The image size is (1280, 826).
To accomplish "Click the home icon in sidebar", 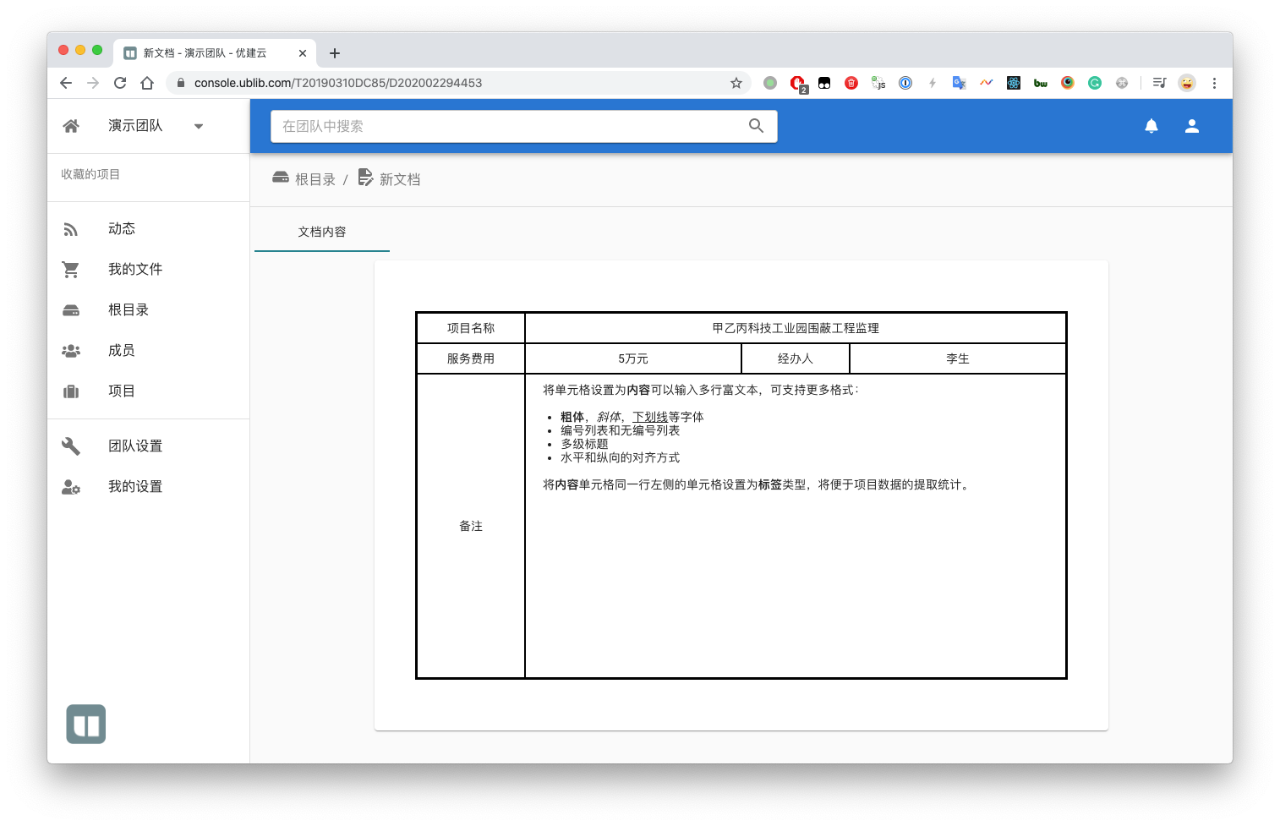I will [71, 126].
